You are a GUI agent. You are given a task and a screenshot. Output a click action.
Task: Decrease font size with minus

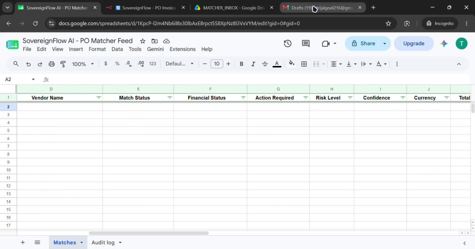205,64
